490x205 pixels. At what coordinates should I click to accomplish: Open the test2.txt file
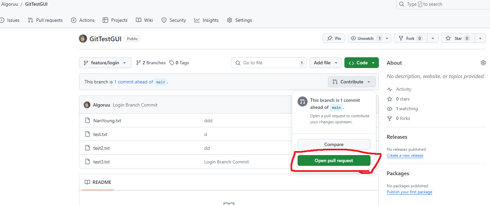click(x=101, y=148)
